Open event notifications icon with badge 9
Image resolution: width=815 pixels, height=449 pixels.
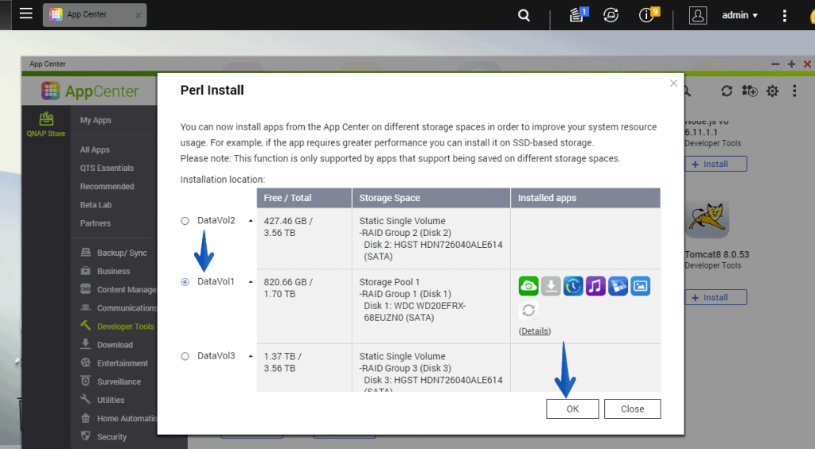(x=646, y=15)
